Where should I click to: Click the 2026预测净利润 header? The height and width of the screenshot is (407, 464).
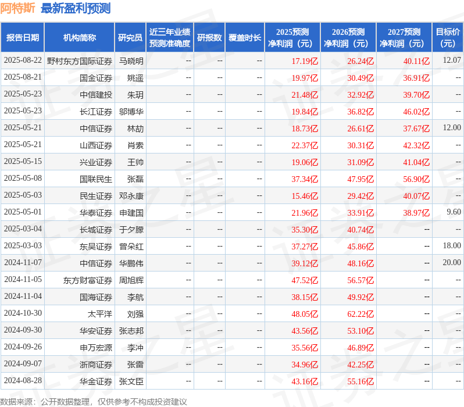(x=348, y=38)
